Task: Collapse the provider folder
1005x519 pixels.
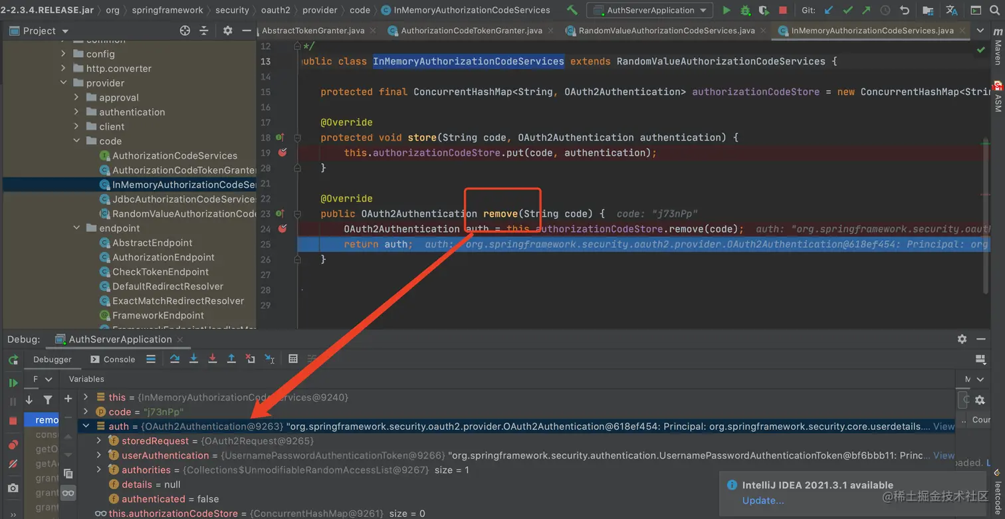Action: tap(64, 83)
